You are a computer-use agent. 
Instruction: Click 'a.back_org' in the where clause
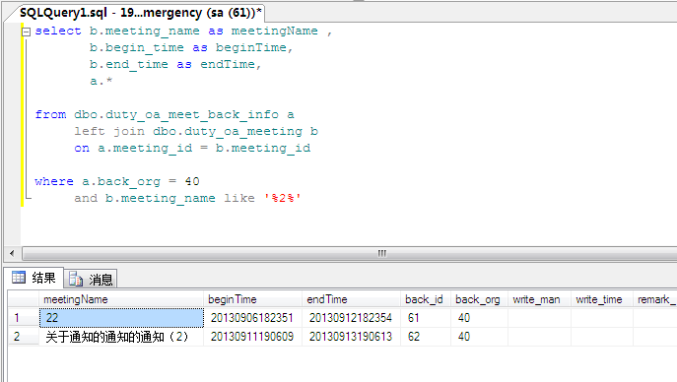121,182
